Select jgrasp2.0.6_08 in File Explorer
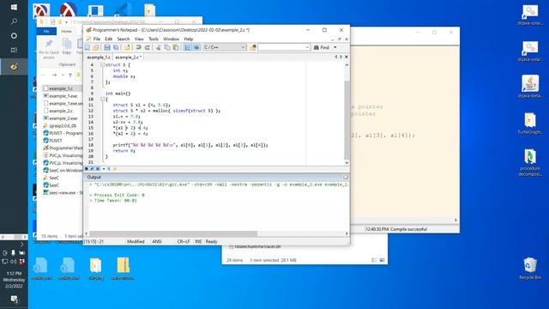The width and height of the screenshot is (549, 309). click(x=63, y=126)
